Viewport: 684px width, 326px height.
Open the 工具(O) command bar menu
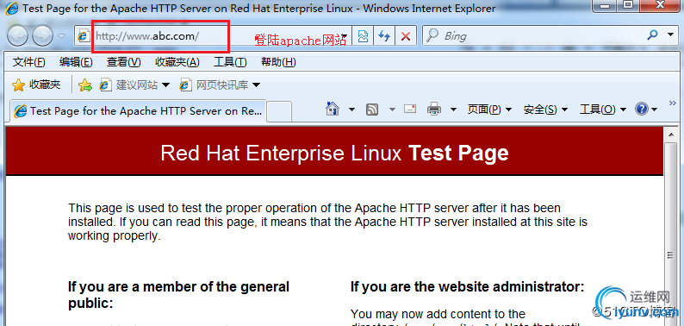(x=602, y=110)
